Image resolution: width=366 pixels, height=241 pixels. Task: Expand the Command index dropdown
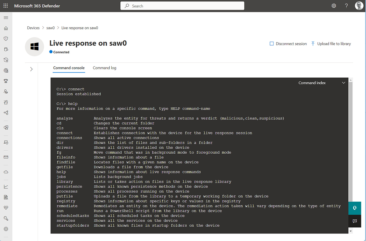[x=343, y=83]
